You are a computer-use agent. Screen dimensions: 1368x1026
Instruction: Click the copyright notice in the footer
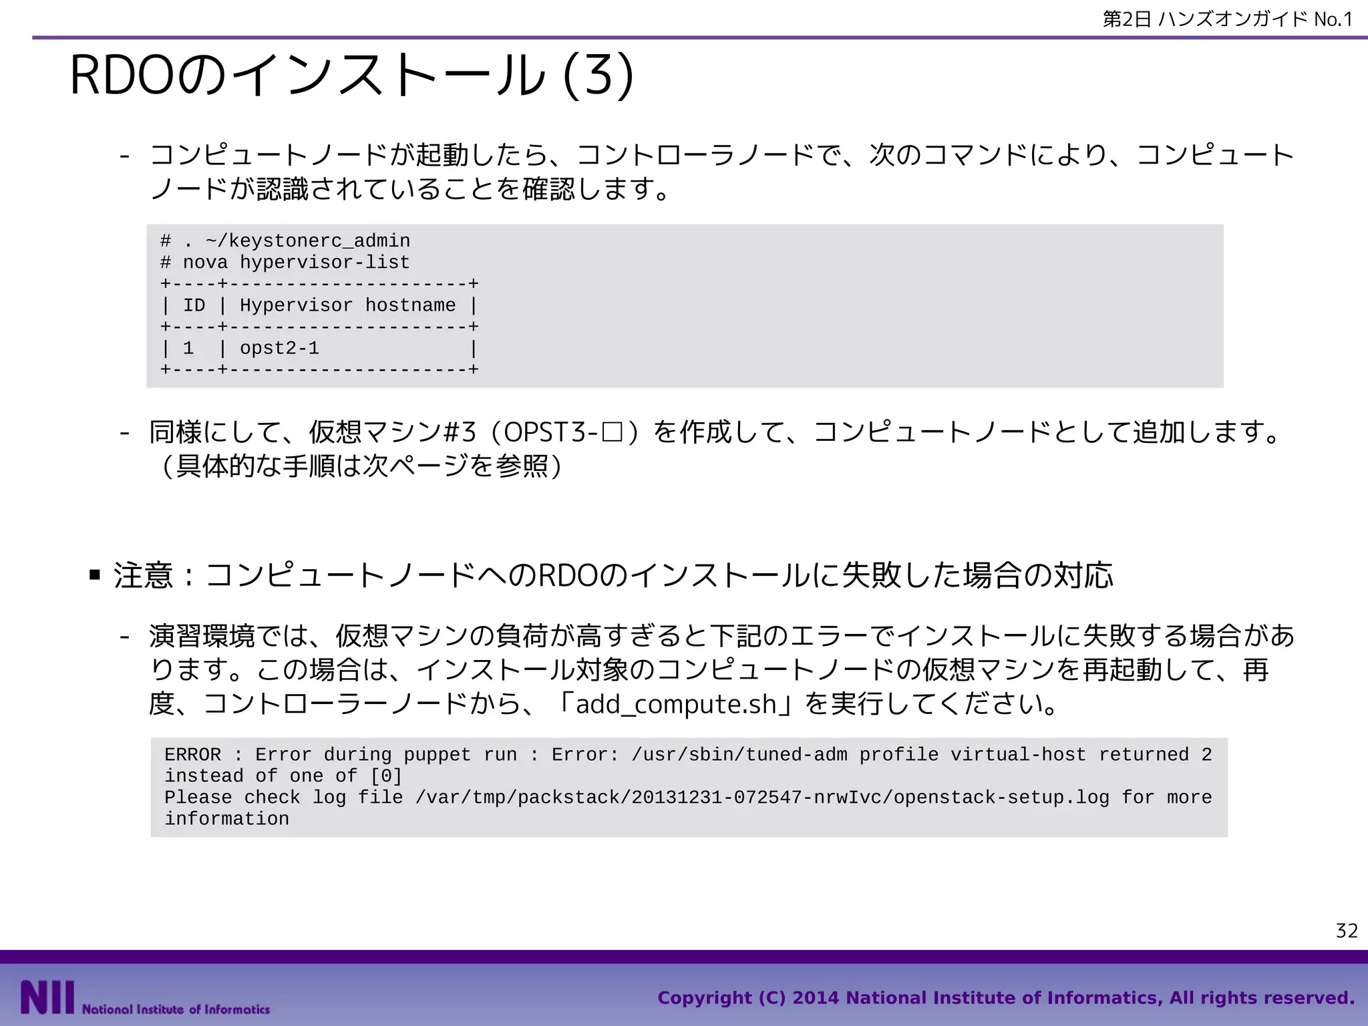pyautogui.click(x=1006, y=998)
